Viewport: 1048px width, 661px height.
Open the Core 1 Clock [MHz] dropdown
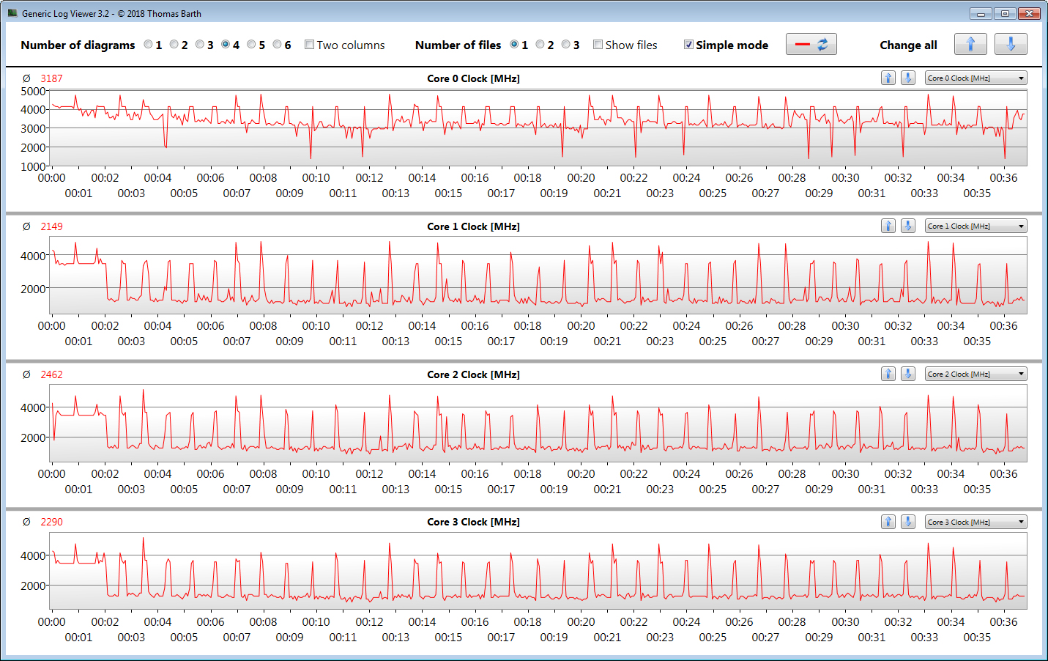tap(975, 226)
